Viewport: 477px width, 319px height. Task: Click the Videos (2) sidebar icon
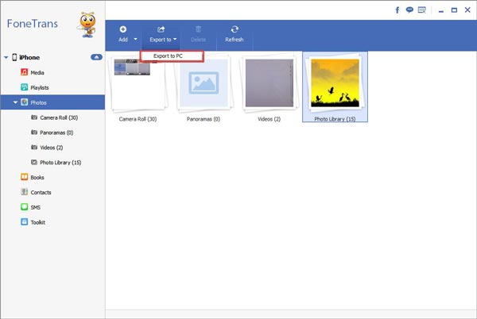click(34, 147)
